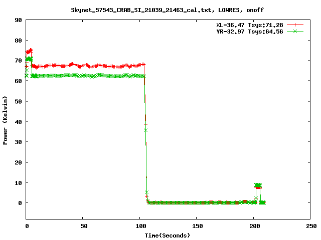Click the y-axis tick label 50

pos(18,101)
